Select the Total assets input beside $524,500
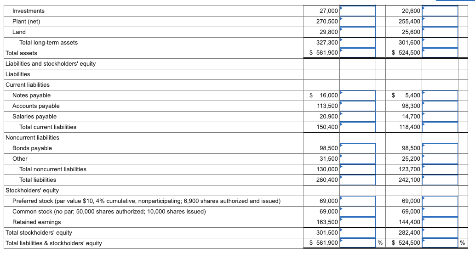 click(x=440, y=53)
